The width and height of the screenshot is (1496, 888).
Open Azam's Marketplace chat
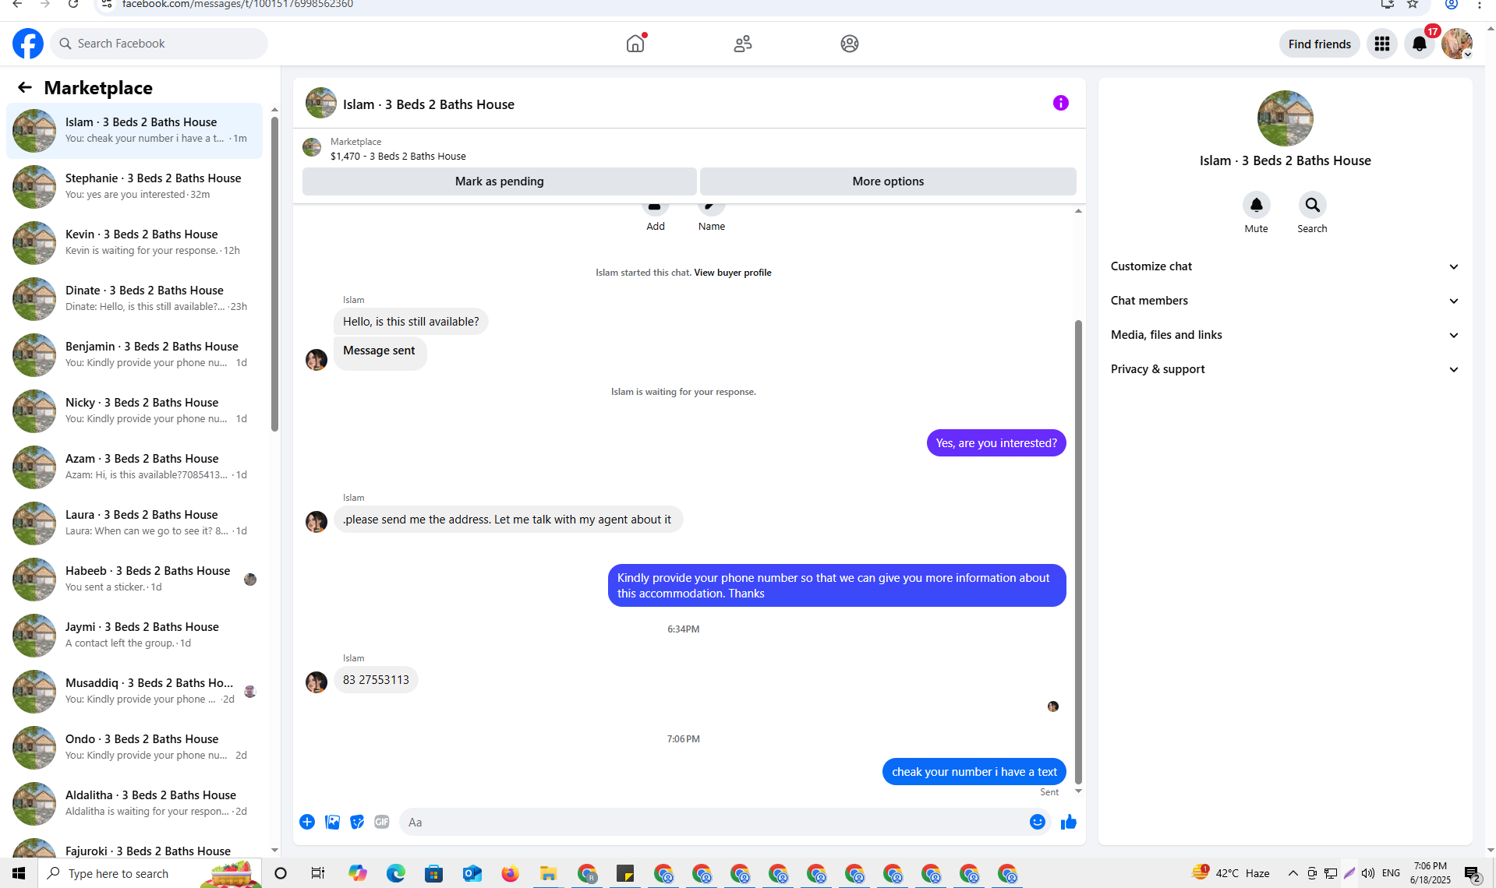click(135, 467)
